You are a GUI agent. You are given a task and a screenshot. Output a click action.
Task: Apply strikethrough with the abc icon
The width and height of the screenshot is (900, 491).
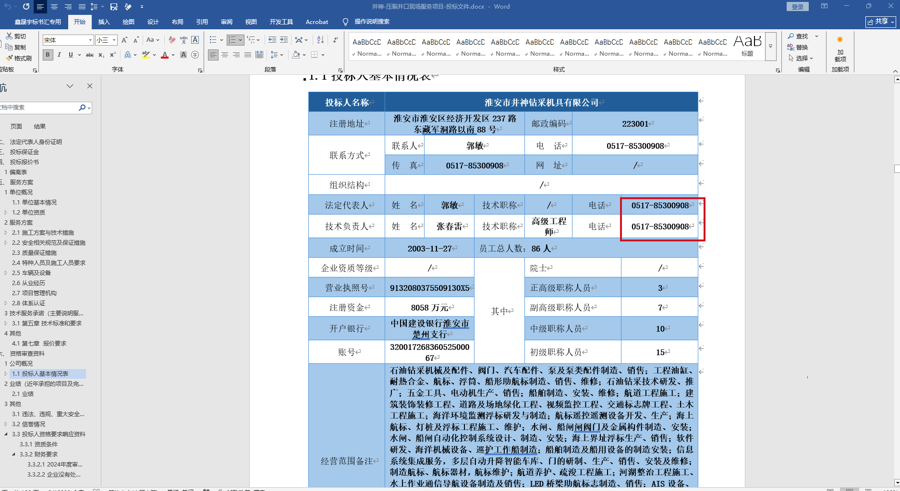90,55
